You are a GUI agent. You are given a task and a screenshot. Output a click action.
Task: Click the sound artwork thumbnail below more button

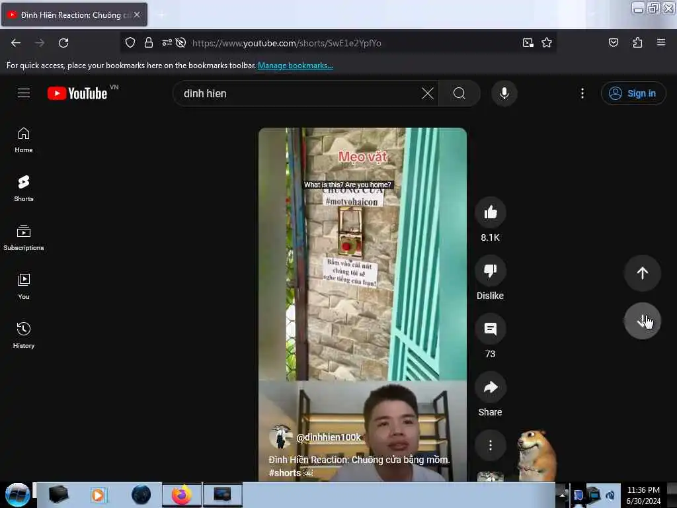coord(491,477)
